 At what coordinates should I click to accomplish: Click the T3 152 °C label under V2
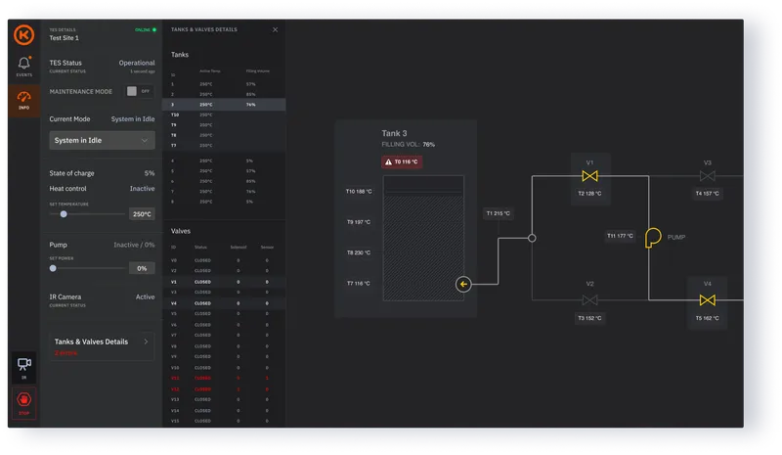589,318
